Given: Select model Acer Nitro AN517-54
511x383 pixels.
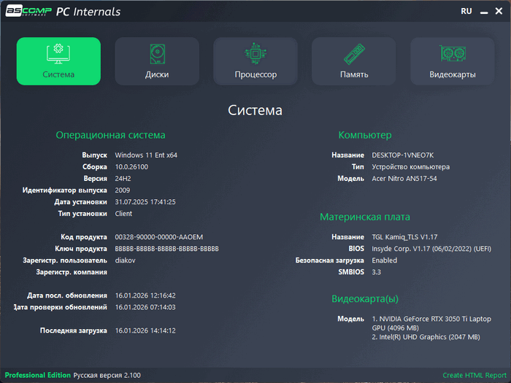Looking at the screenshot, I should pyautogui.click(x=404, y=179).
